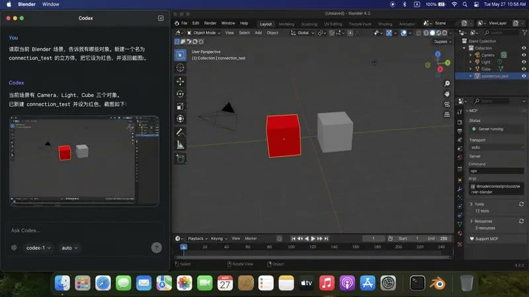This screenshot has height=297, width=529.
Task: Click the viewport zoom magnifier icon
Action: (447, 84)
